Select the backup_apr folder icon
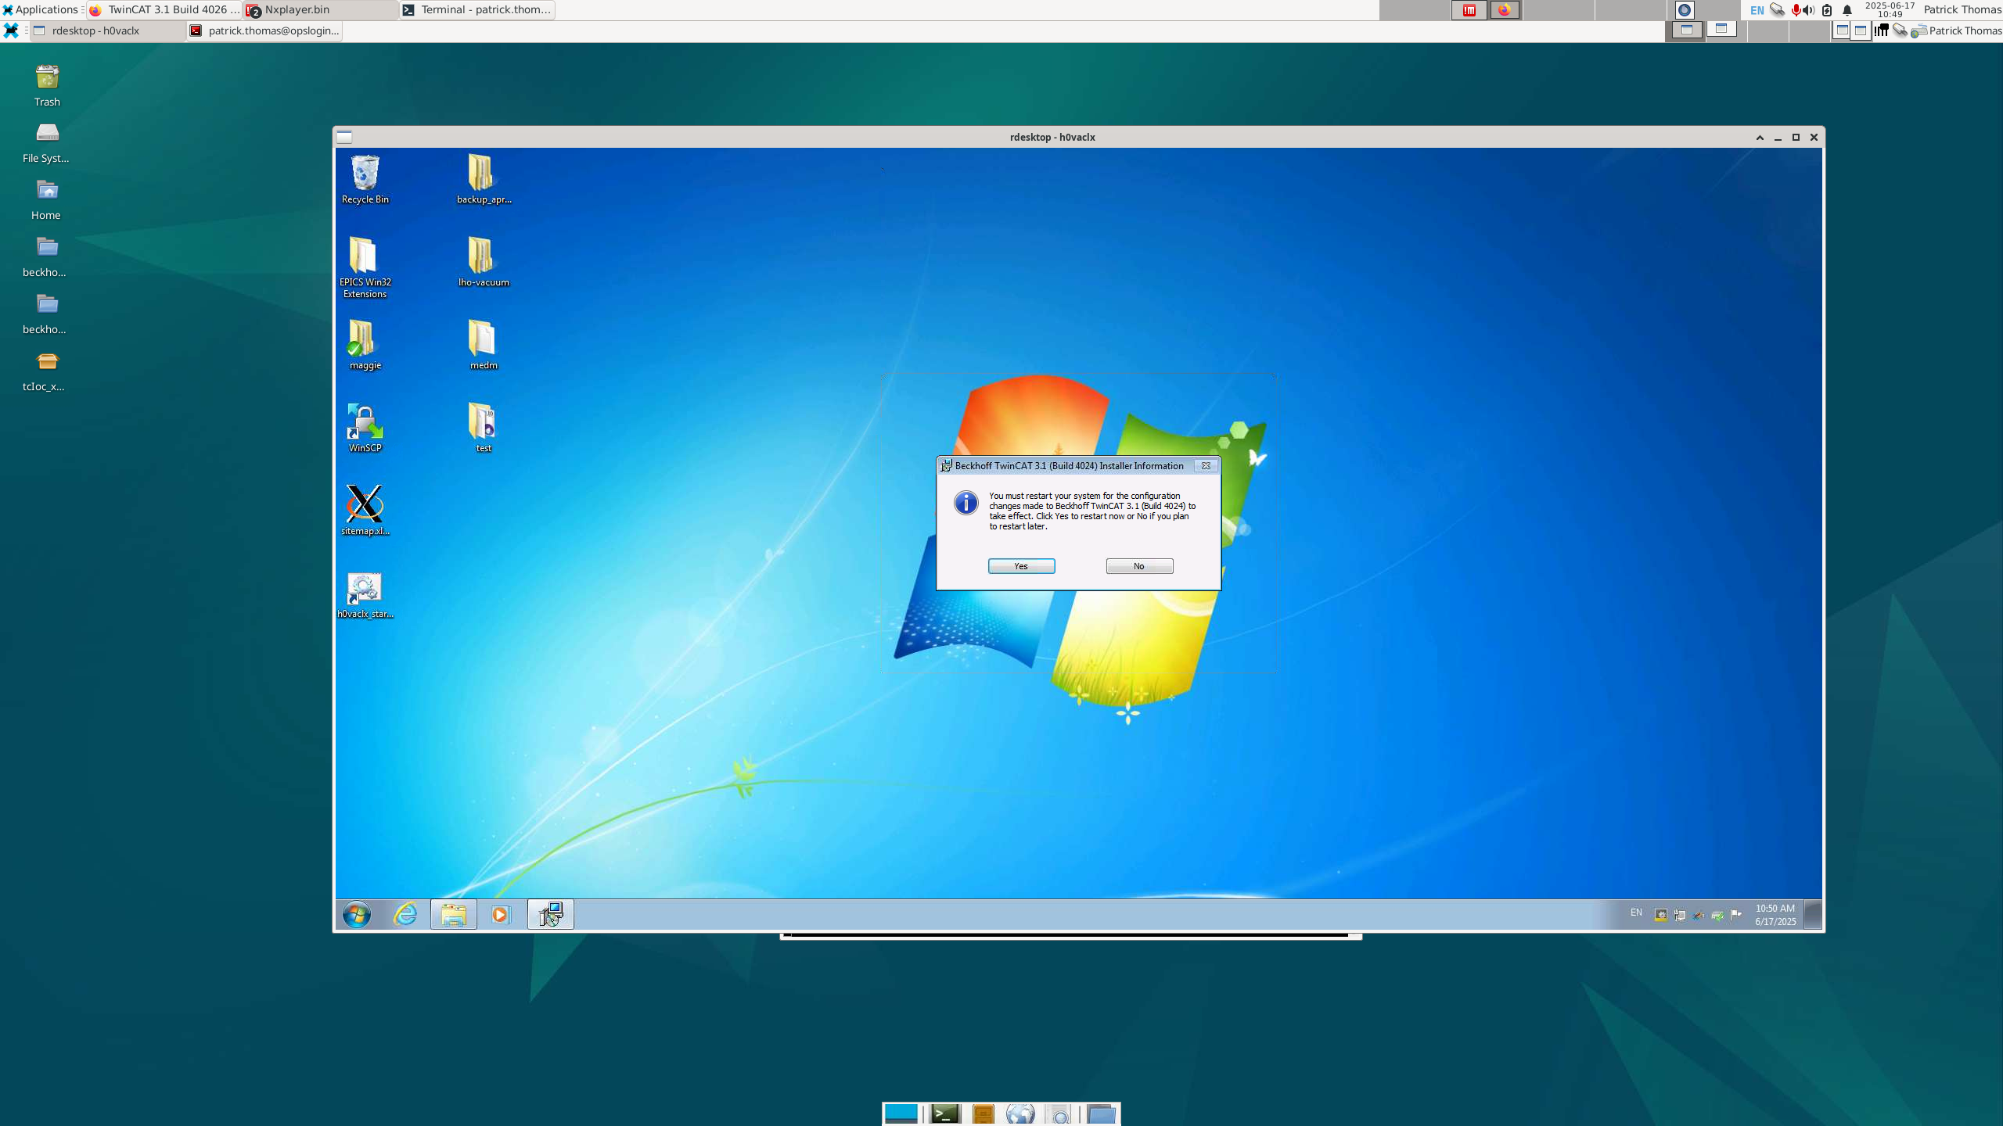Screen dimensions: 2003x1126 tap(484, 179)
